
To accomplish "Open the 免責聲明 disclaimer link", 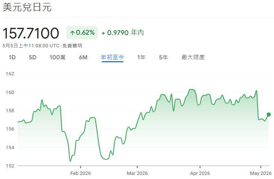I will pos(72,46).
